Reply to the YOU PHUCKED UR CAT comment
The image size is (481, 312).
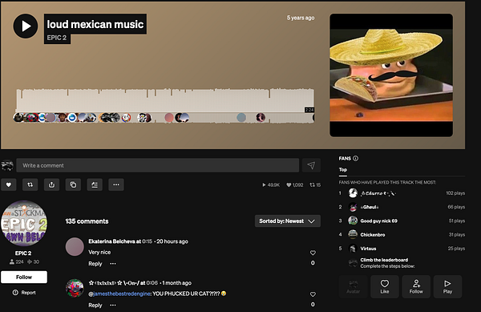[95, 306]
